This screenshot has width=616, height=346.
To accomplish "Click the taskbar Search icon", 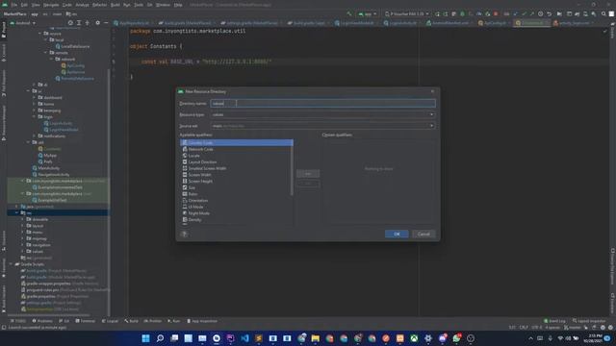I will point(160,338).
